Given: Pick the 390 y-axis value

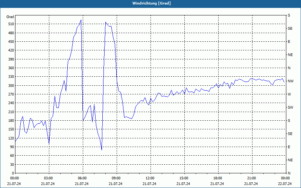Looking at the screenshot, I should click(x=12, y=59).
